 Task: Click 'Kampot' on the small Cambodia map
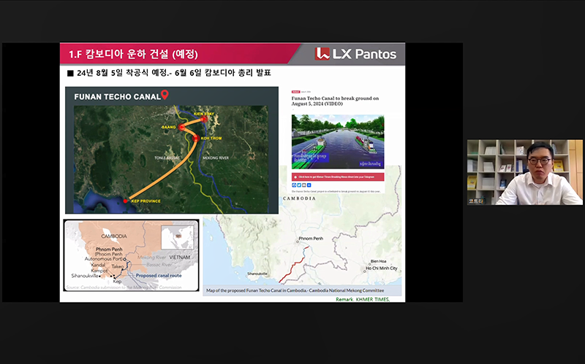(99, 271)
